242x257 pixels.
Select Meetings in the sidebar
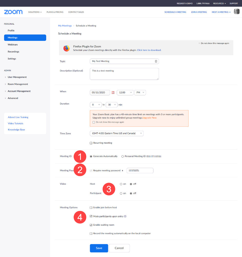[25, 38]
